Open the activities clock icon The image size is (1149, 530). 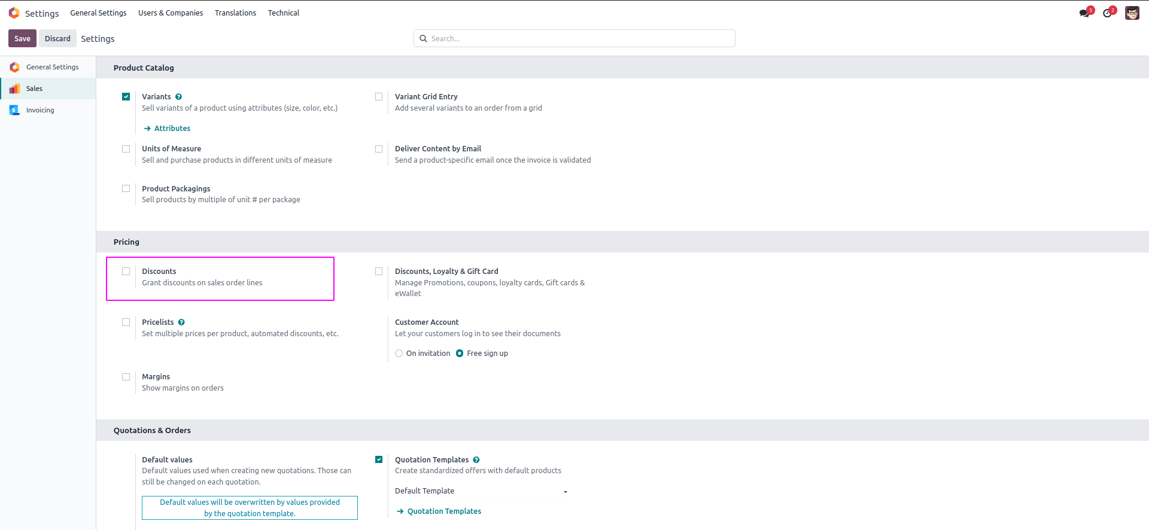click(1108, 13)
